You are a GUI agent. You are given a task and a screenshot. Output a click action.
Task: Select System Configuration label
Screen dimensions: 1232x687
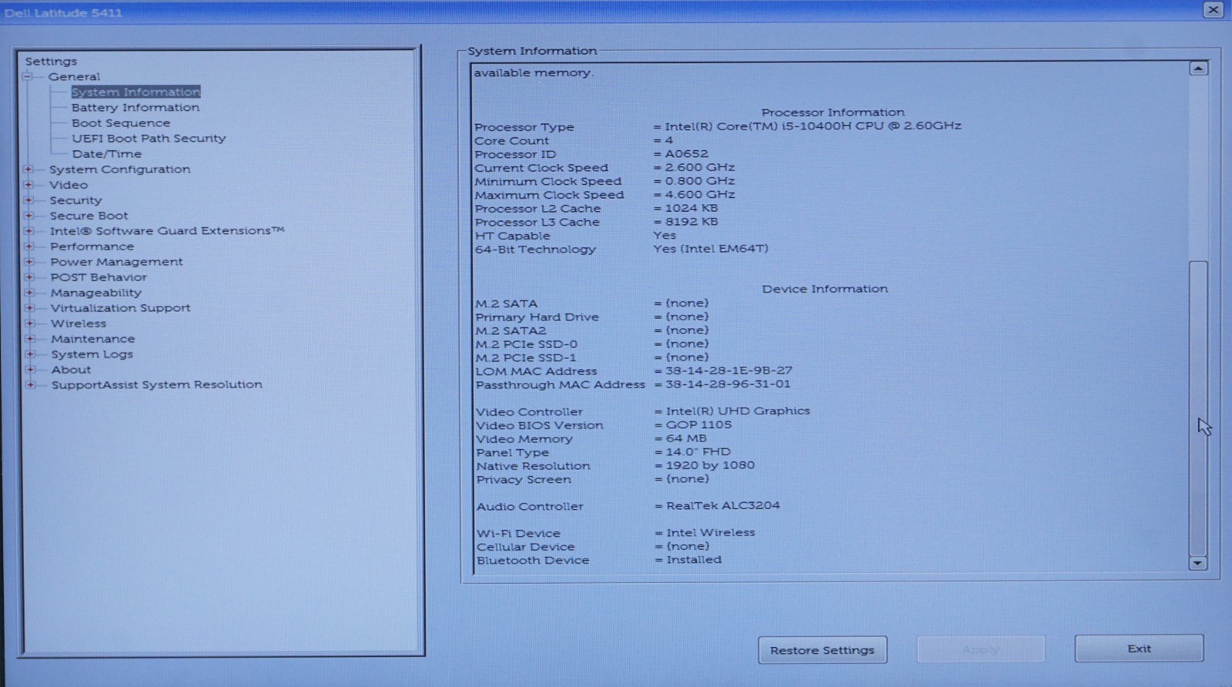[x=120, y=169]
